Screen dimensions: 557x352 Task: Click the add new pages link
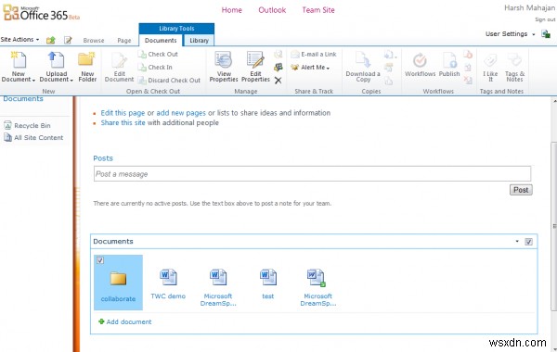point(181,113)
